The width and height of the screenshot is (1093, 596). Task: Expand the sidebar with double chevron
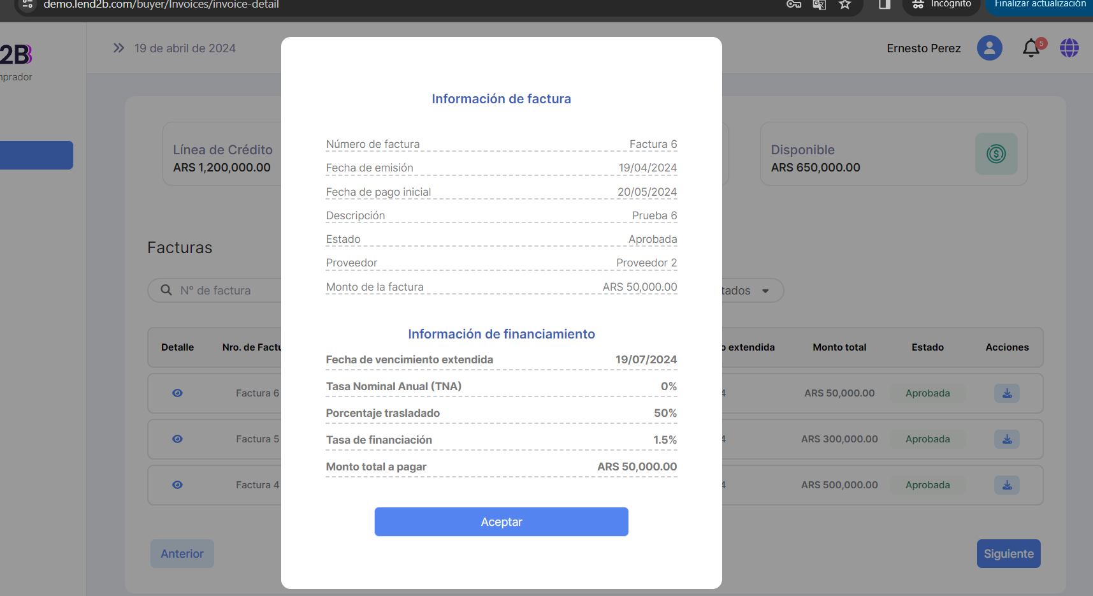click(x=119, y=48)
